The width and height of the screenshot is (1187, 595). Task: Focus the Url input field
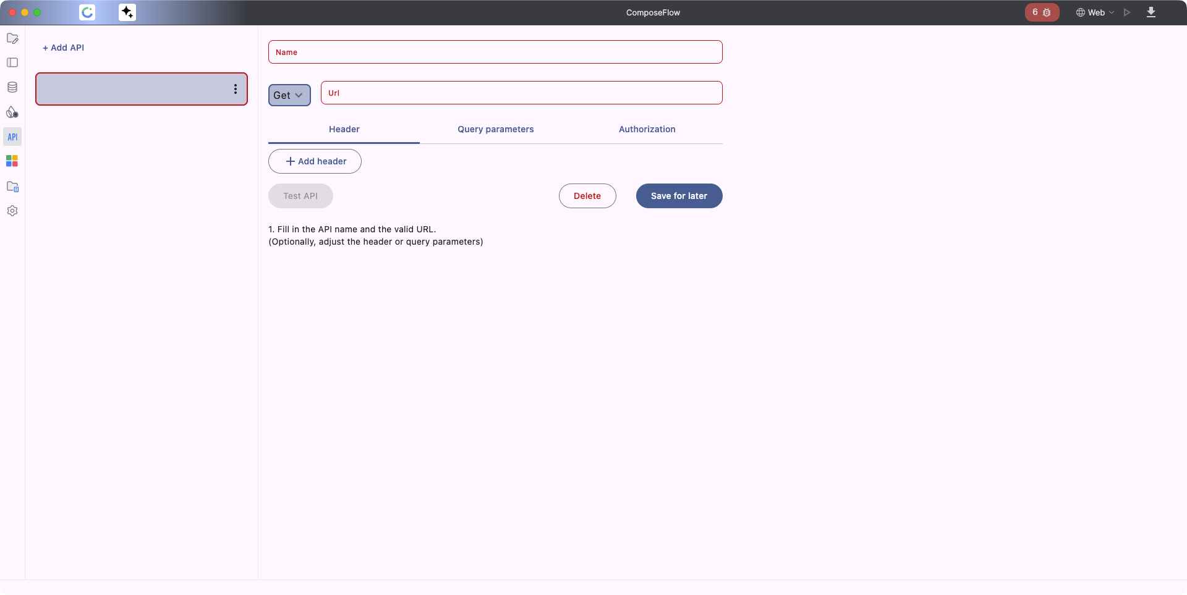pos(521,93)
